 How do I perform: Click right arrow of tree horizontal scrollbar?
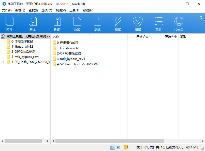click(48, 141)
